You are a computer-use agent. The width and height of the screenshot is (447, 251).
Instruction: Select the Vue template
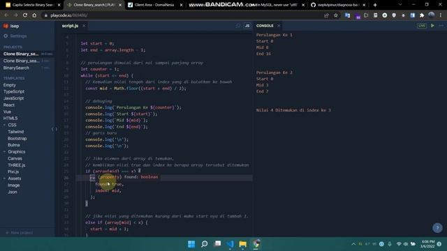(7, 112)
